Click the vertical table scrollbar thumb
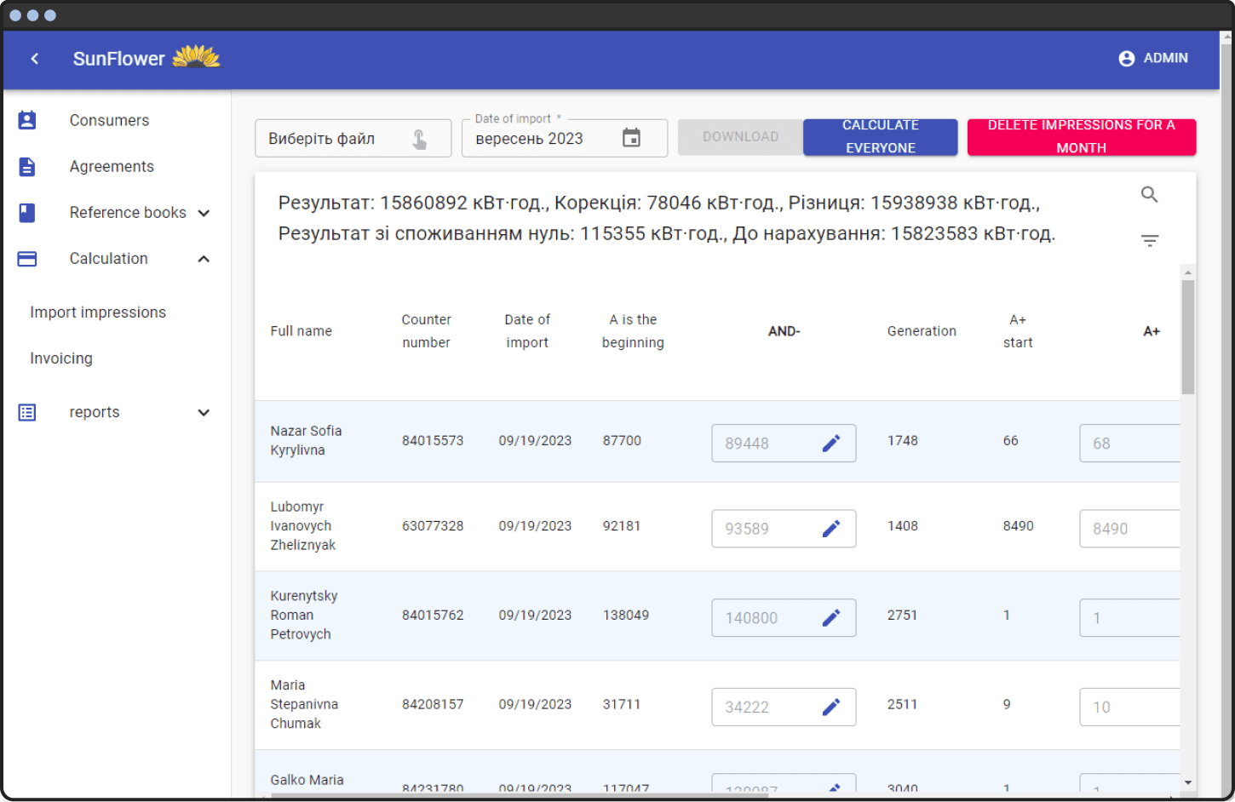The image size is (1235, 802). (x=1187, y=336)
